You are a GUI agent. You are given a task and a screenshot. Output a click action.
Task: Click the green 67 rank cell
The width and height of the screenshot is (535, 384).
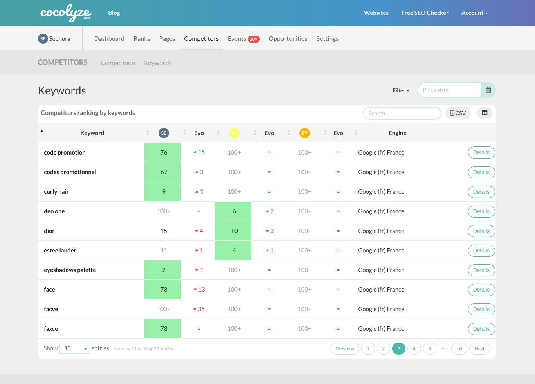point(162,172)
